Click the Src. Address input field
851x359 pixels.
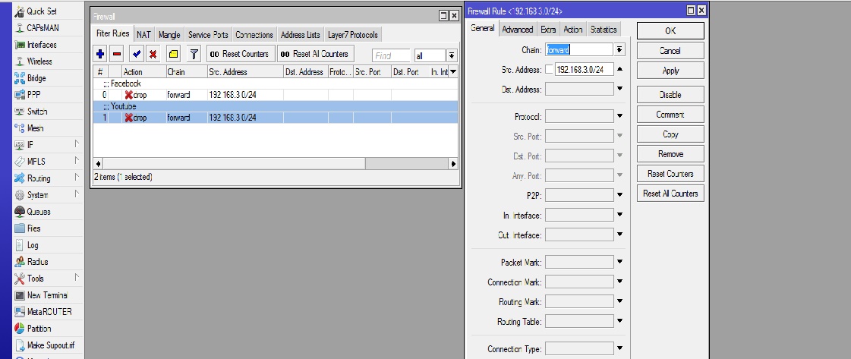click(584, 69)
